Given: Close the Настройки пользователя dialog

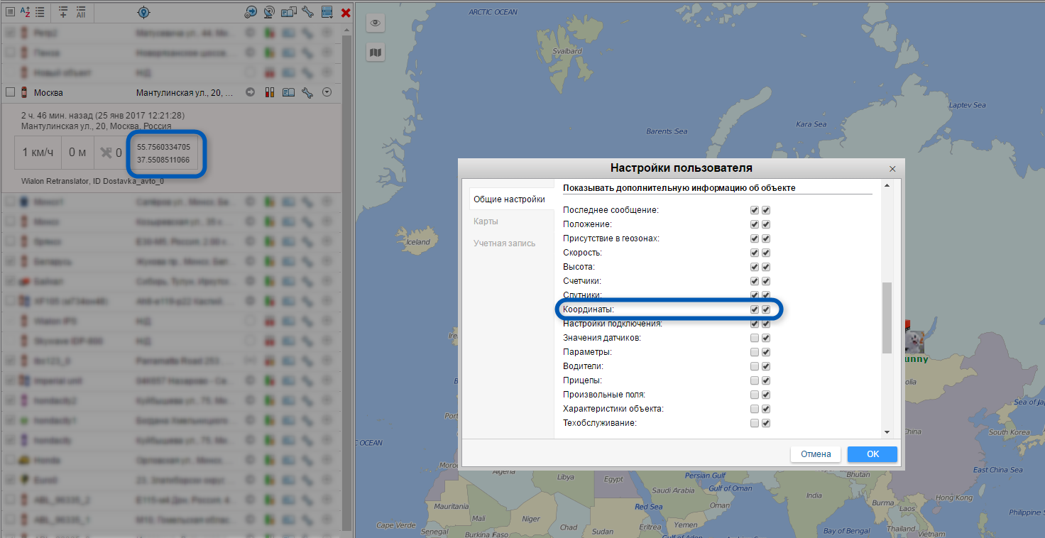Looking at the screenshot, I should coord(892,169).
